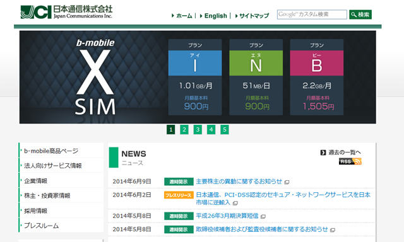Image resolution: width=404 pixels, height=242 pixels.
Task: Click the b-mobile X SIM banner title
Action: point(95,77)
